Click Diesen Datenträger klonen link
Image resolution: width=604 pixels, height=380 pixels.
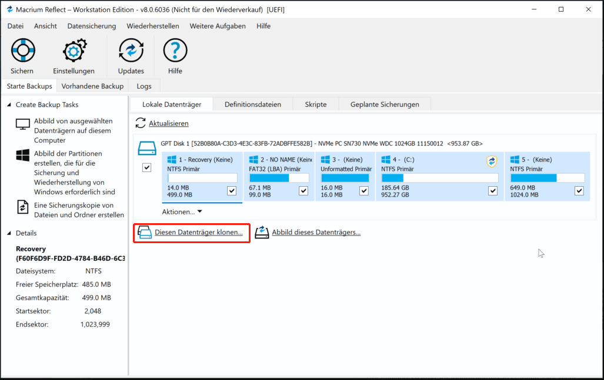[199, 233]
